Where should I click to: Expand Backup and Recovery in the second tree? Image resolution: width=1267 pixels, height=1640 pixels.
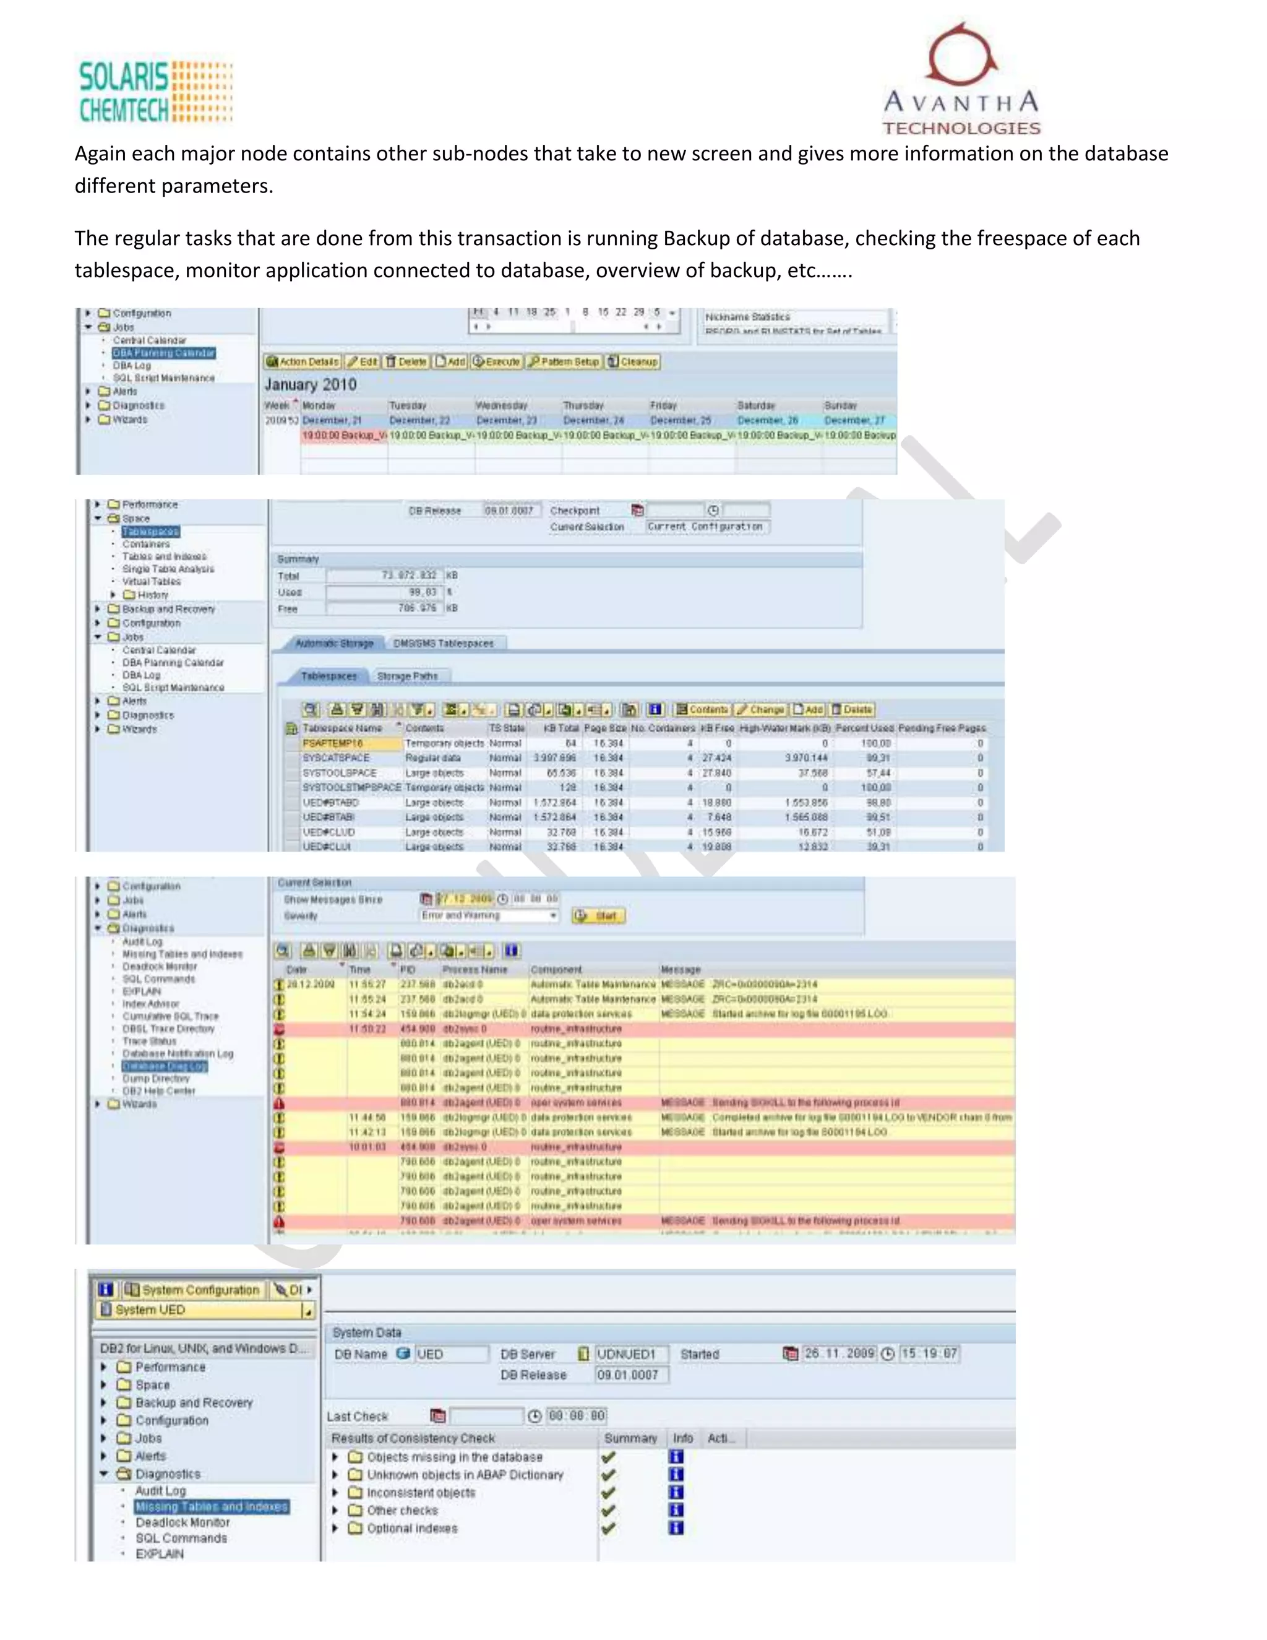[98, 609]
